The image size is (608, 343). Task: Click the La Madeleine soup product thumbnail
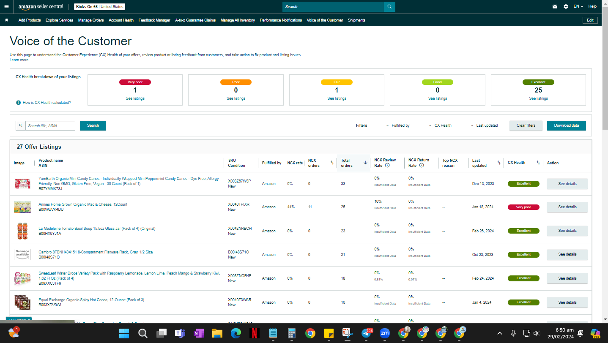22,231
